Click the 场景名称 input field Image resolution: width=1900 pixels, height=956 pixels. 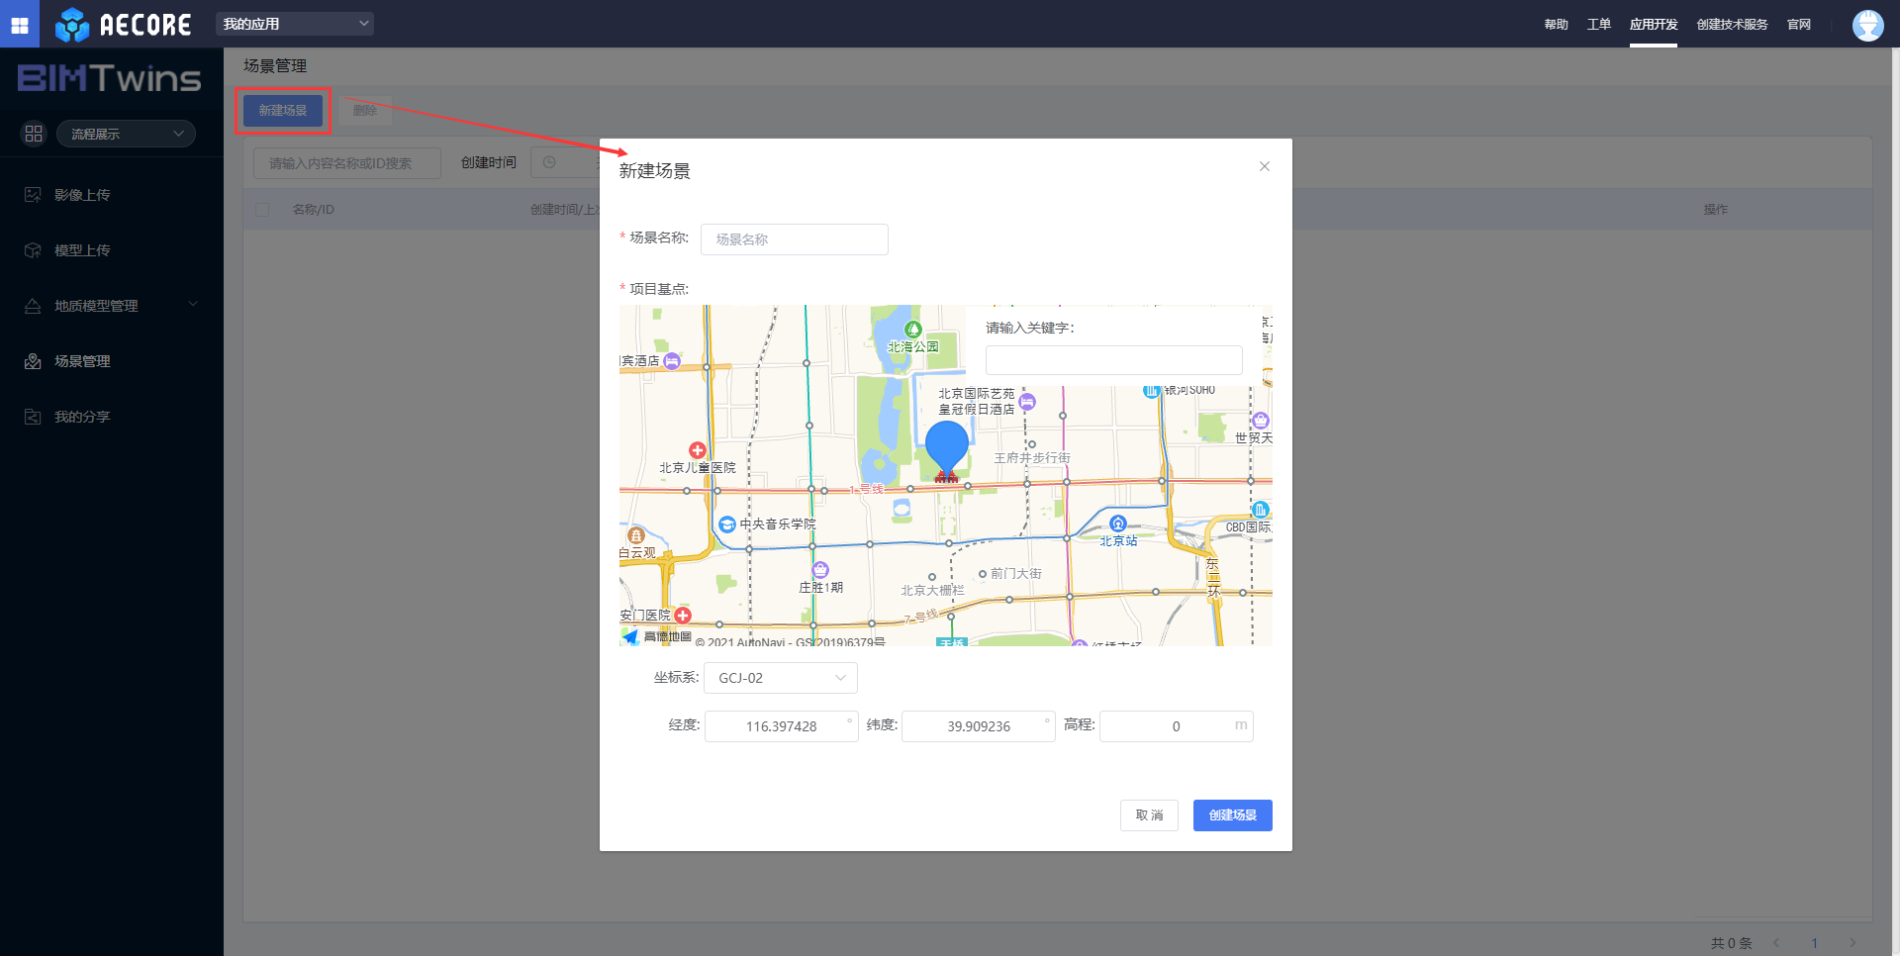coord(794,239)
